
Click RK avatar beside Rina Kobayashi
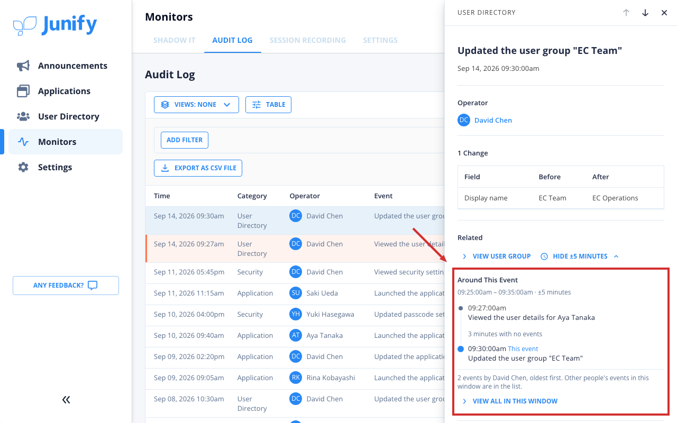pos(296,378)
